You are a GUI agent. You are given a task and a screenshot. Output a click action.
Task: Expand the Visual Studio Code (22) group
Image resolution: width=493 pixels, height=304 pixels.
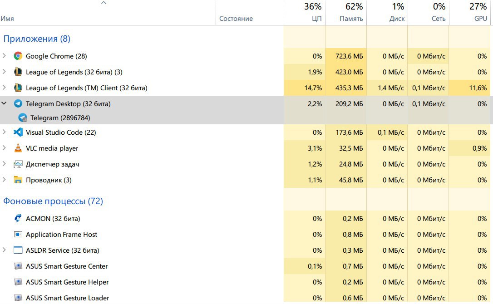coord(4,132)
